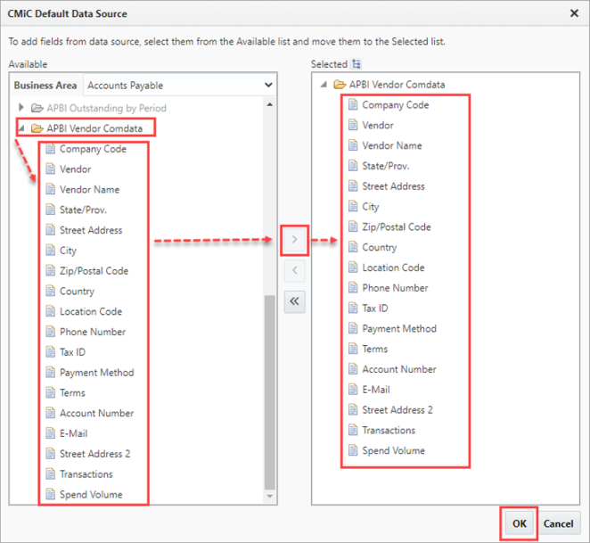Image resolution: width=590 pixels, height=543 pixels.
Task: Select Payment Method in Available list
Action: coord(90,373)
